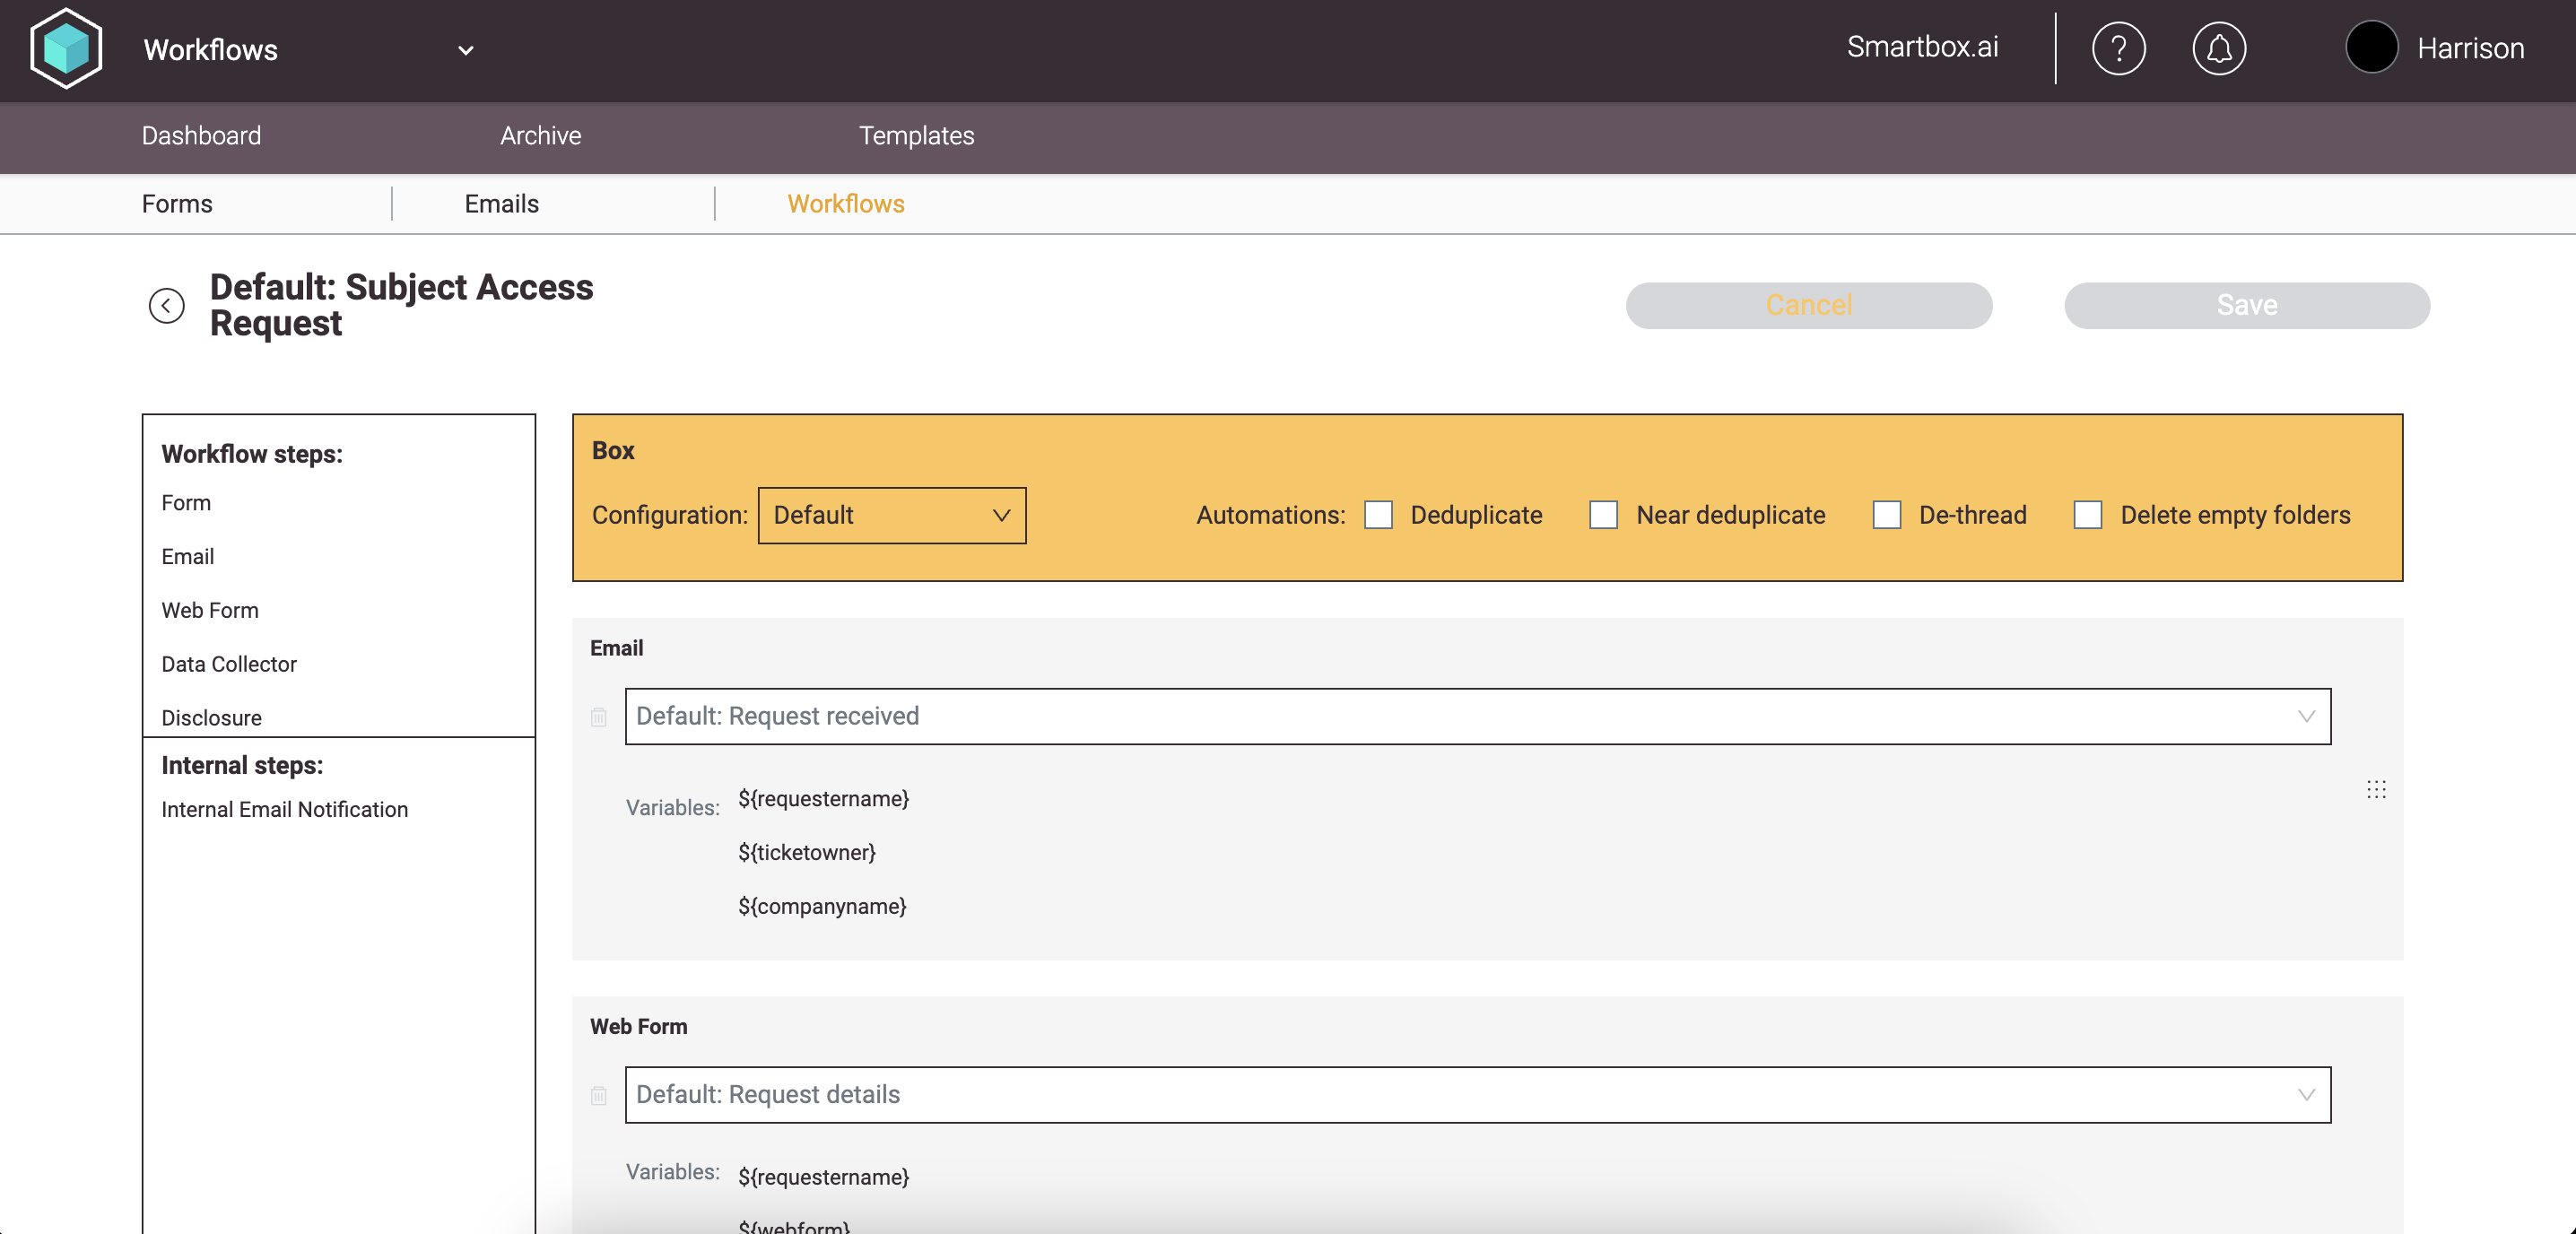Enable the Deduplicate checkbox
The height and width of the screenshot is (1234, 2576).
[1378, 515]
